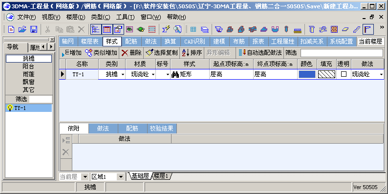This screenshot has width=388, height=194.
Task: Click the brick wall component icon
Action: tap(334, 29)
